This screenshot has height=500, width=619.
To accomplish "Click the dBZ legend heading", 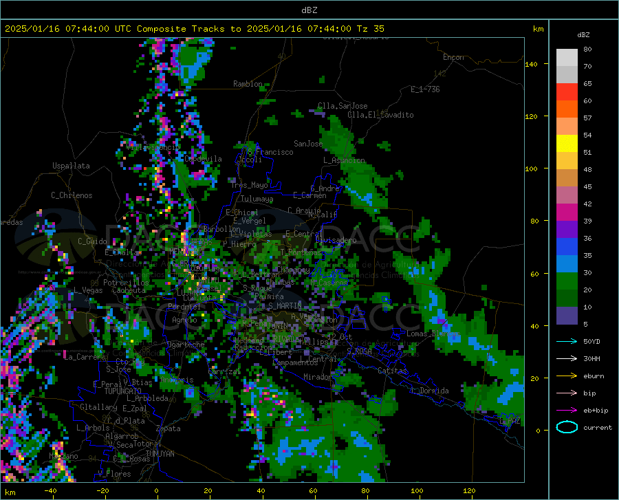I will coord(583,34).
